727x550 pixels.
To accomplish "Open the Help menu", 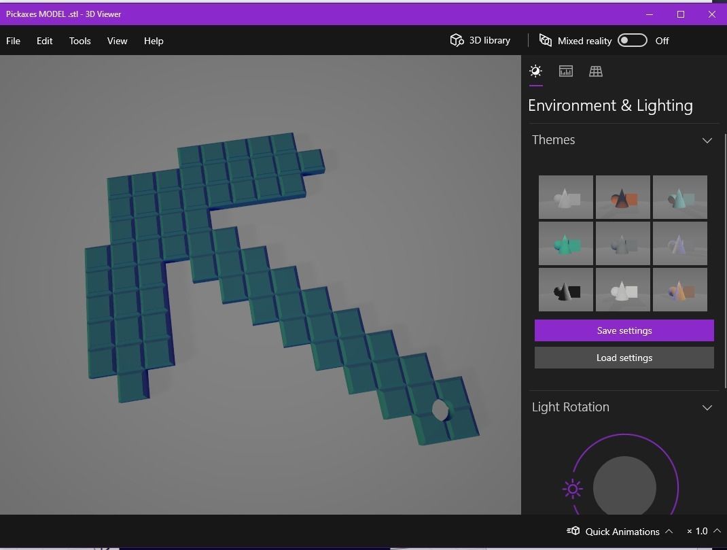I will point(154,41).
